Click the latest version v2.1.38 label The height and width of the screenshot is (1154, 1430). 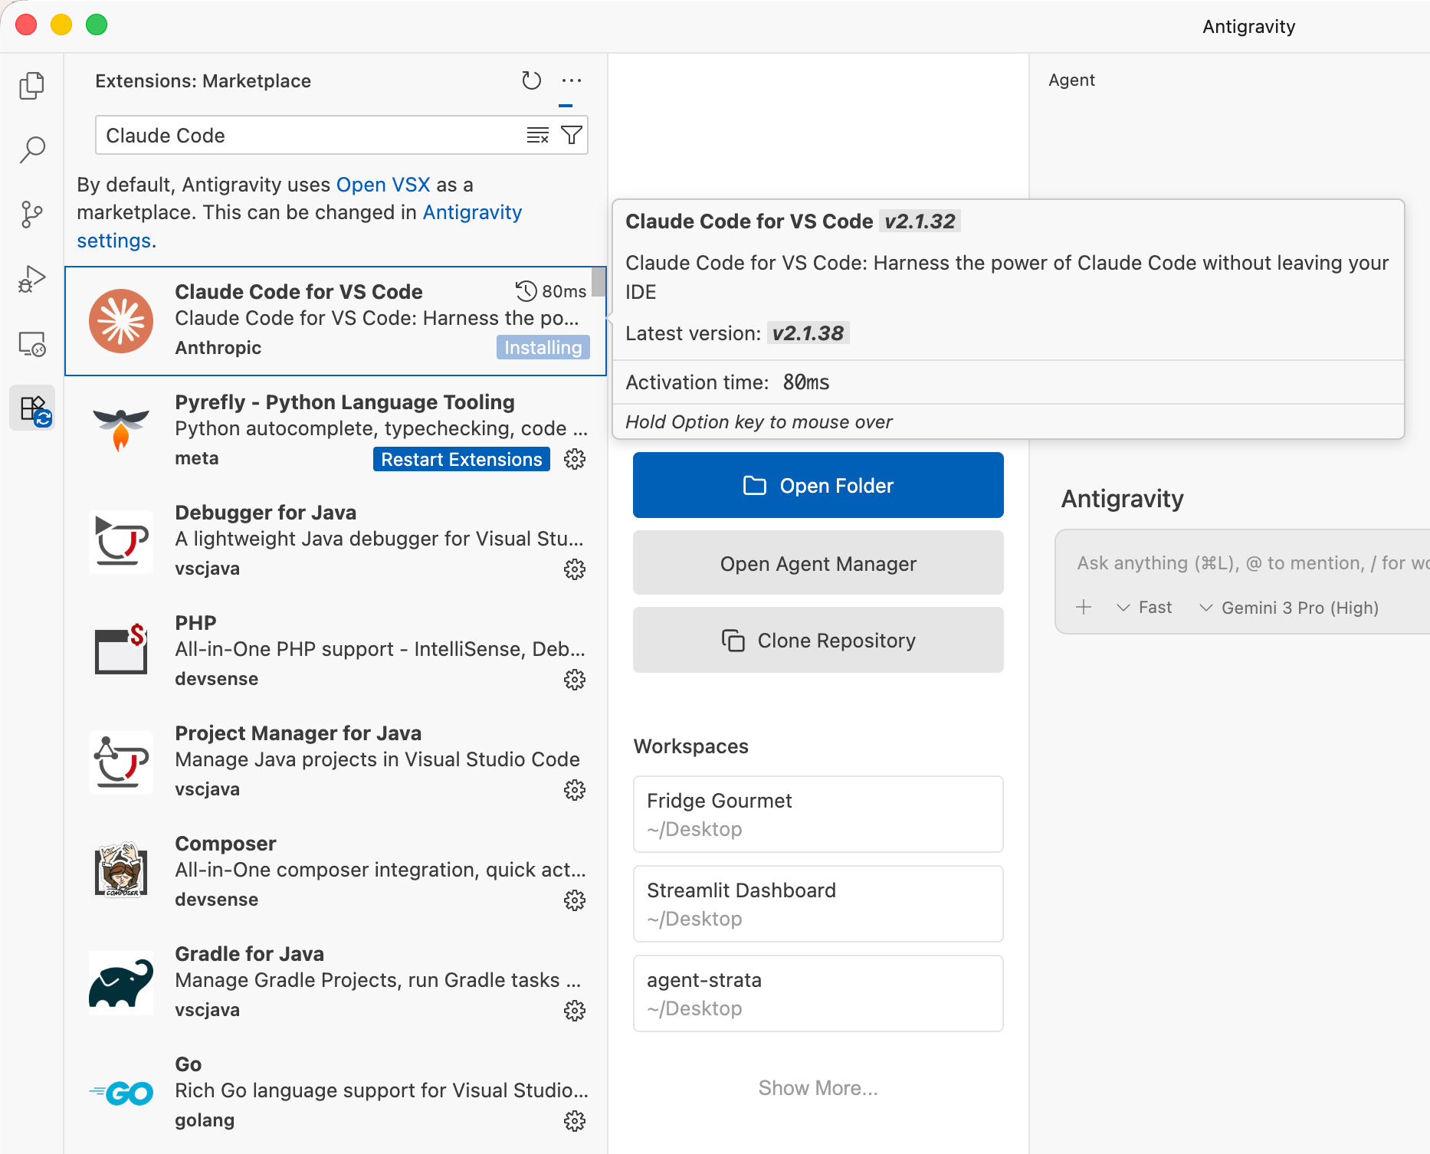pyautogui.click(x=808, y=333)
